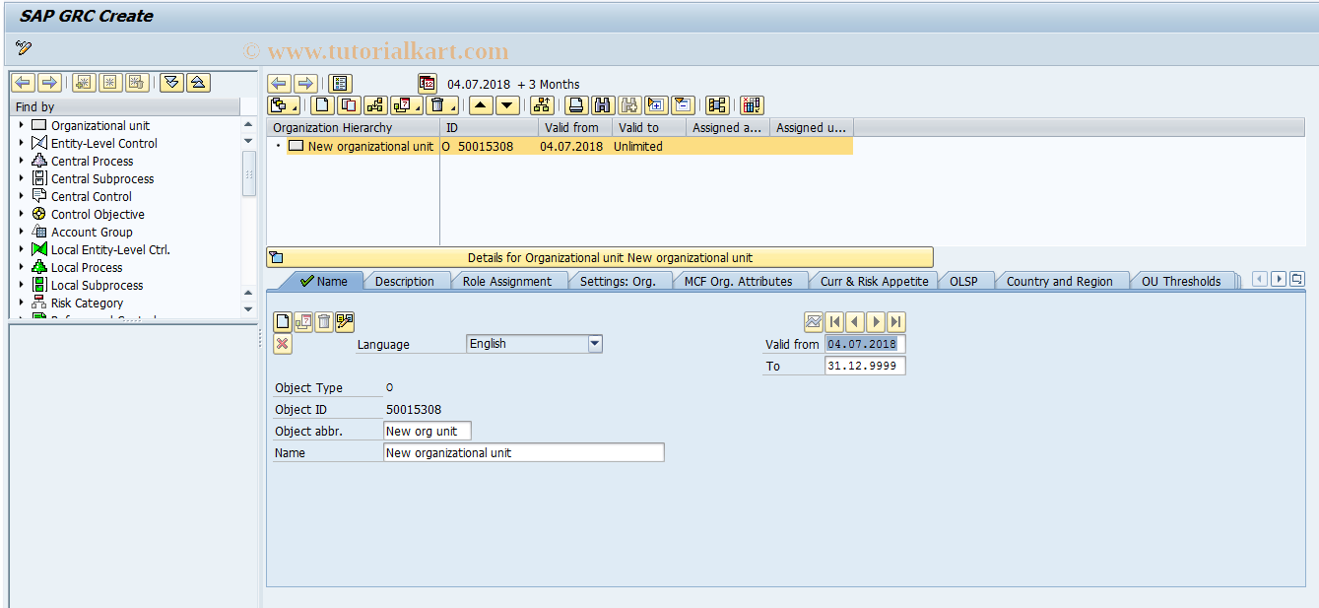
Task: Click the create record icon in Name tab
Action: coord(283,321)
